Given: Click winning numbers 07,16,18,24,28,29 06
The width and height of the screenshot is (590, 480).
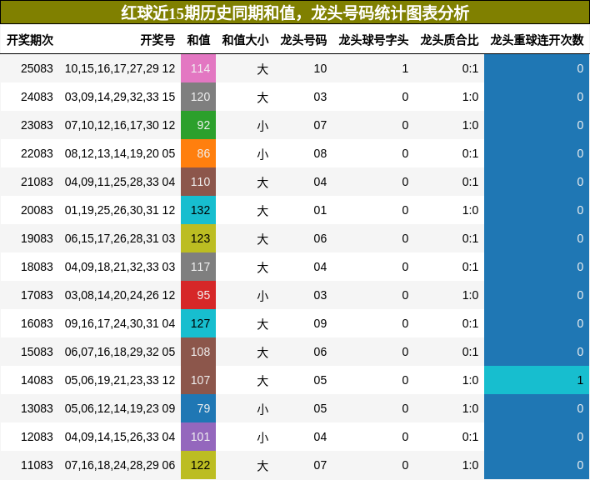Looking at the screenshot, I should [x=120, y=465].
